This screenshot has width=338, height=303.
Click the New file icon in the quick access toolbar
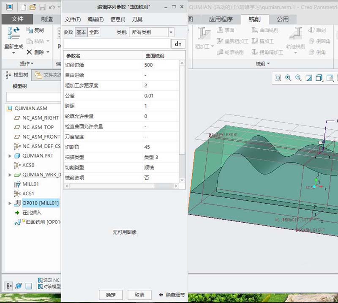tap(23, 7)
